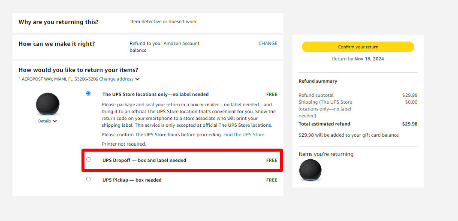The width and height of the screenshot is (458, 221).
Task: Click the FREE price on UPS Dropoff row
Action: click(271, 160)
